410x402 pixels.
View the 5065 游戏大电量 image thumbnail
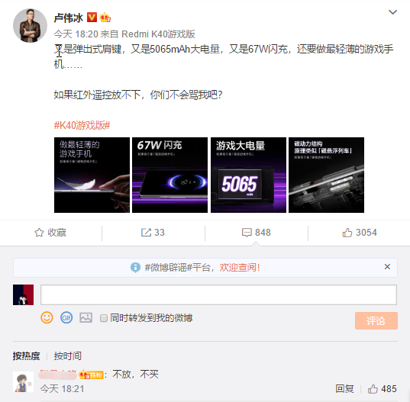tap(248, 175)
